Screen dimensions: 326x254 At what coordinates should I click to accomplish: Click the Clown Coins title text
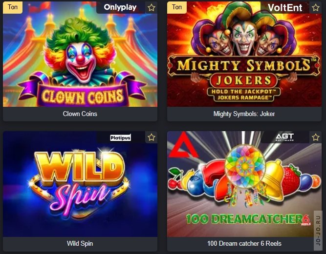tap(80, 114)
